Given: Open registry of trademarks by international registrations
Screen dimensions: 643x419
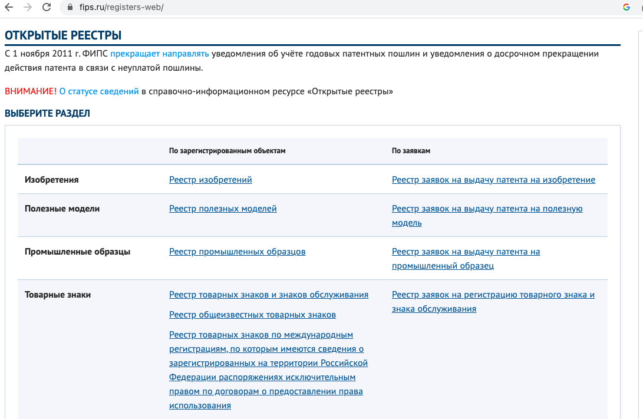Looking at the screenshot, I should 268,370.
